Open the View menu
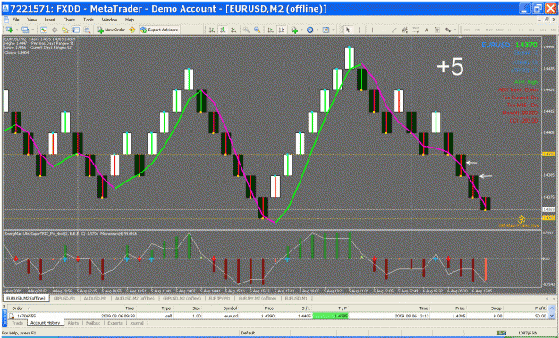 point(31,20)
